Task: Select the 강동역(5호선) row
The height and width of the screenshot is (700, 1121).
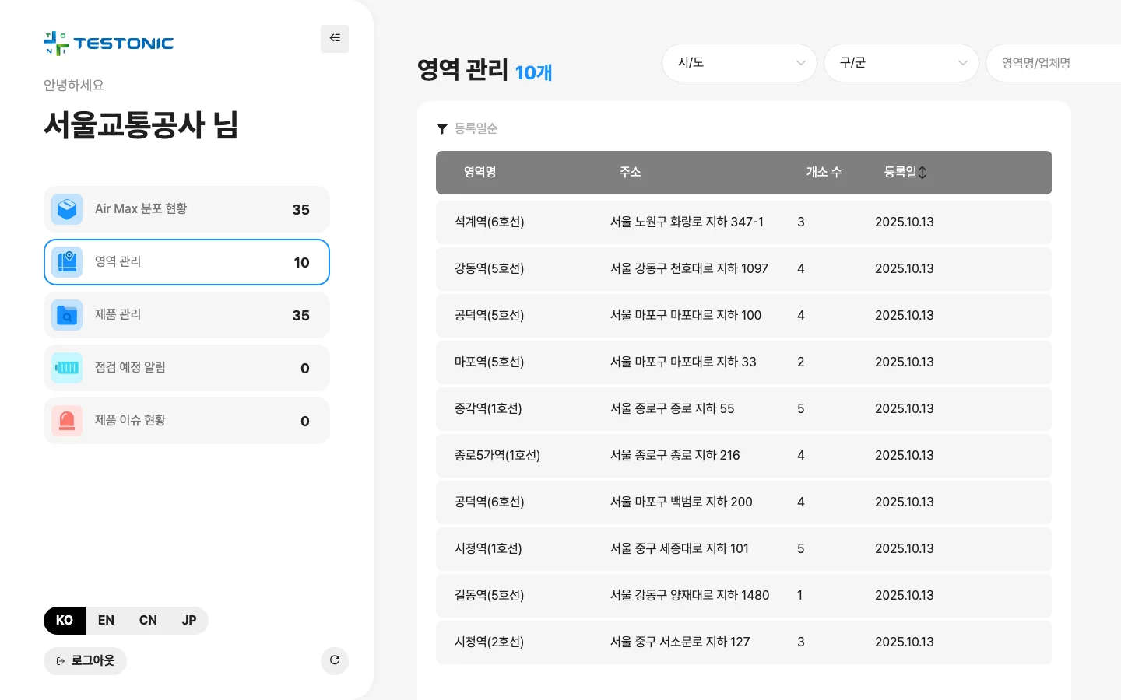Action: point(744,269)
